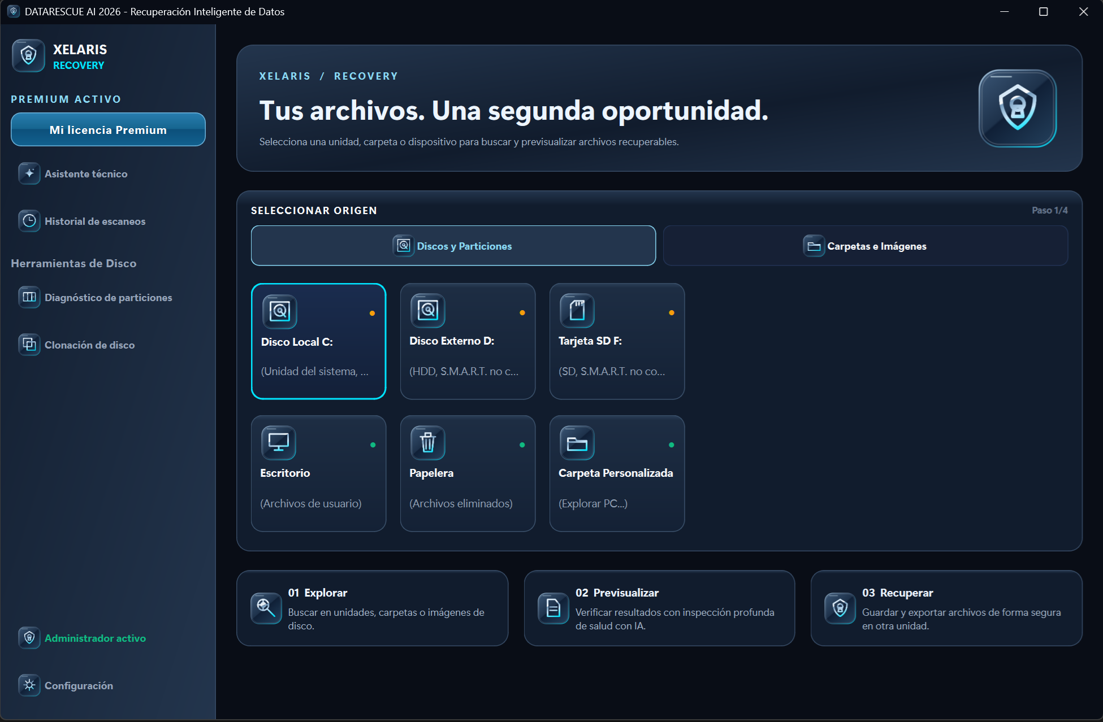The width and height of the screenshot is (1103, 722).
Task: Click the Administrador activo shield icon
Action: (x=29, y=638)
